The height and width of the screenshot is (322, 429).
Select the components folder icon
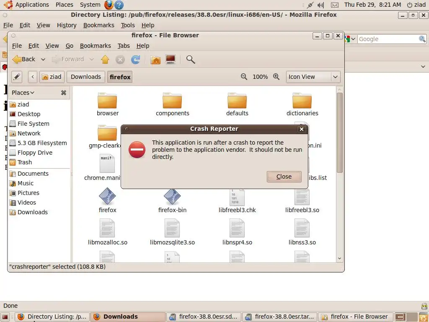(172, 101)
